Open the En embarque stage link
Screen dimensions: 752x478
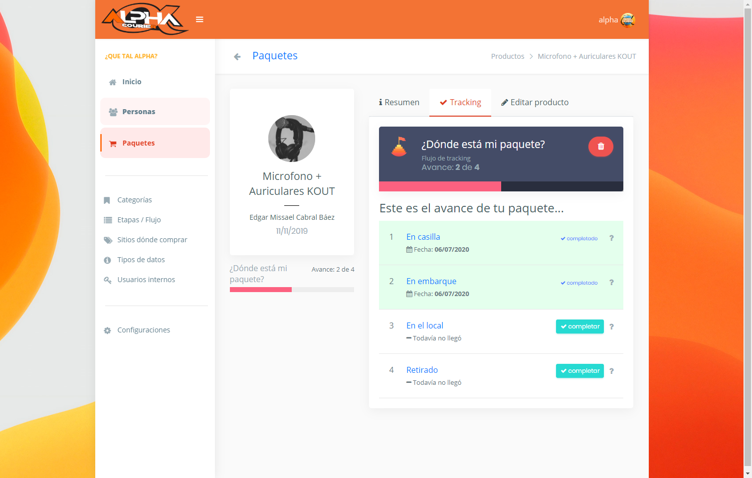(x=431, y=281)
